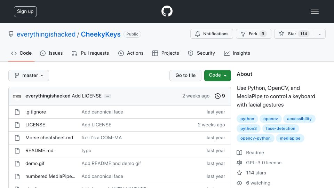Open 'Add README and demo gif' commit
The width and height of the screenshot is (334, 188).
click(x=111, y=164)
